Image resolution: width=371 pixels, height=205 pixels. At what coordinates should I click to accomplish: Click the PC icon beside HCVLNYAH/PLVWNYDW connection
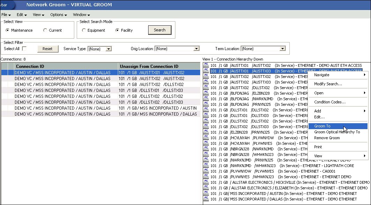(x=205, y=137)
